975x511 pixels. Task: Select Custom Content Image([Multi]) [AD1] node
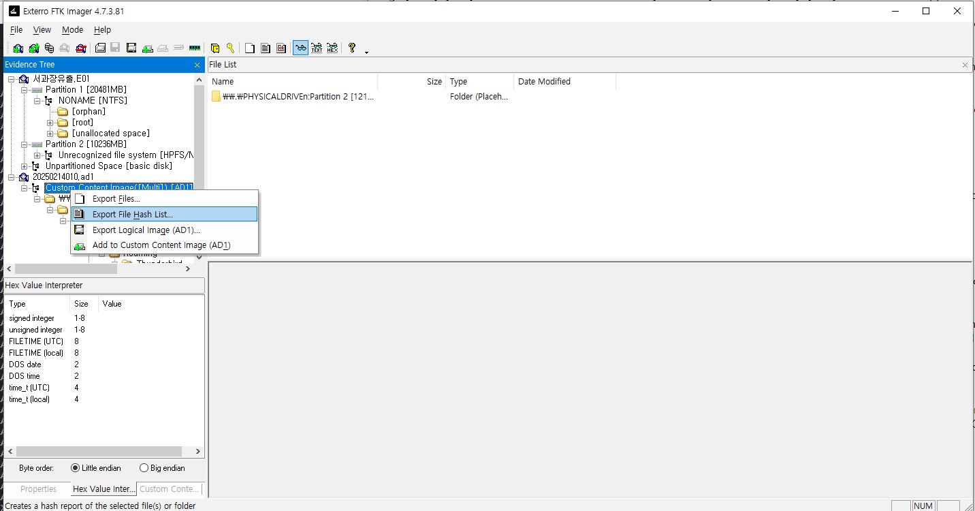pos(119,188)
